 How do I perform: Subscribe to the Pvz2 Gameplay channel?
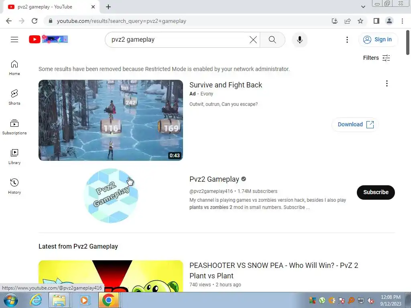(376, 192)
